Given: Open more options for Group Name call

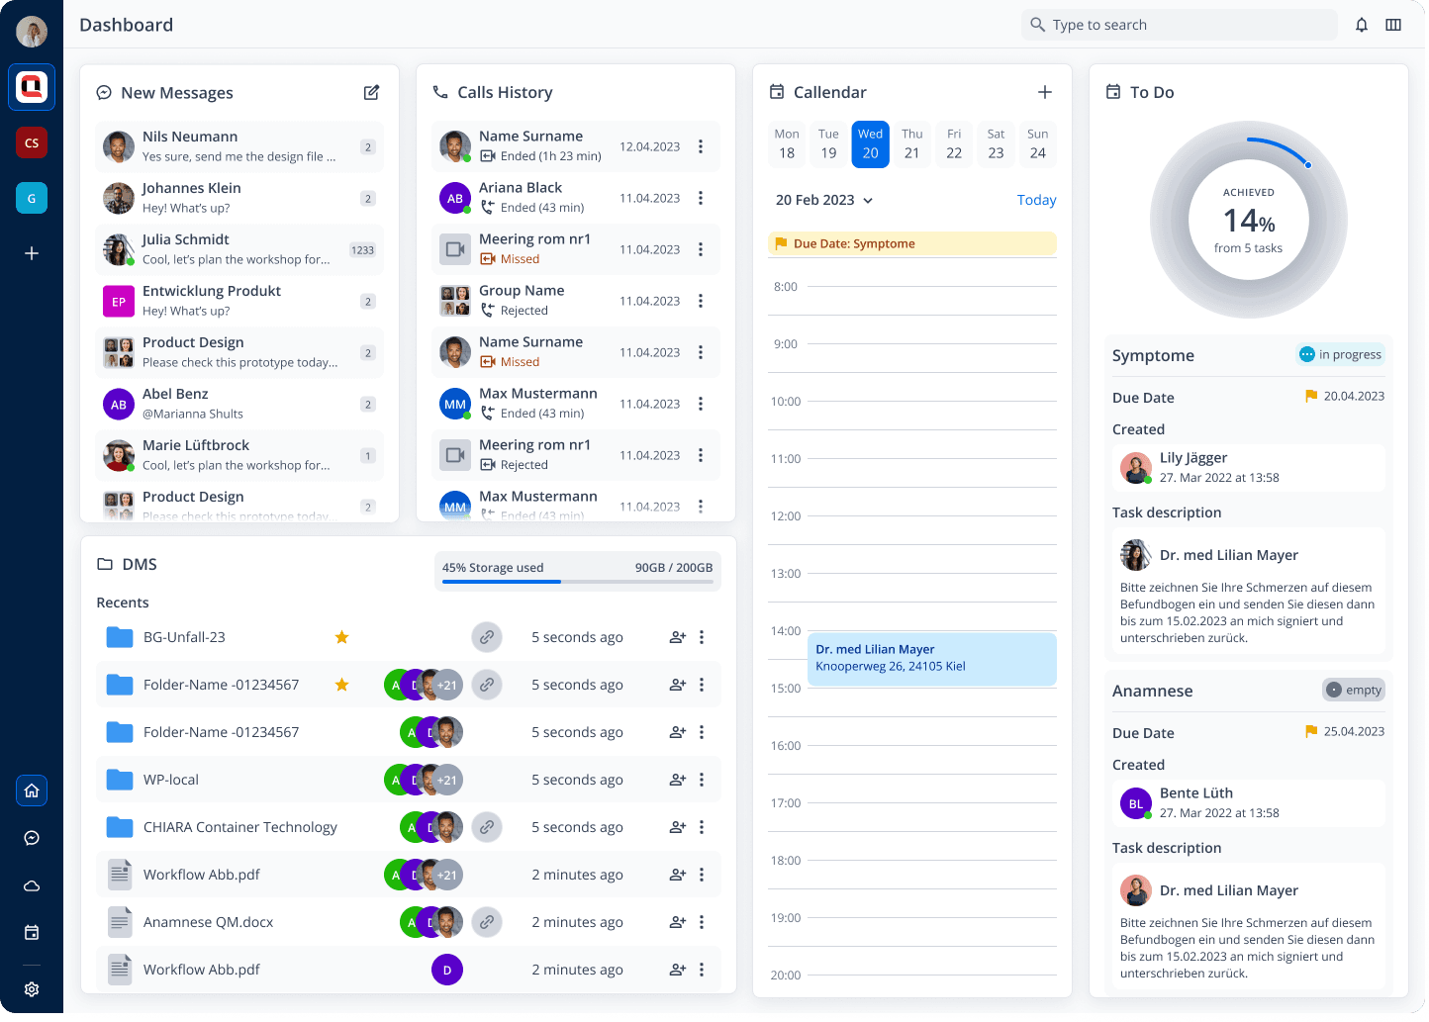Looking at the screenshot, I should tap(701, 301).
